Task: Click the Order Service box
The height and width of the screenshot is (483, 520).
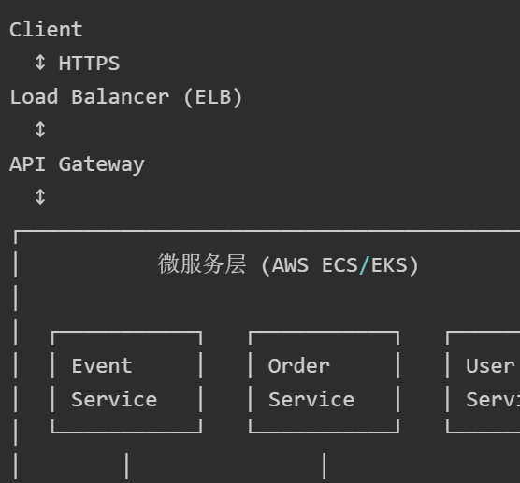Action: coord(324,382)
